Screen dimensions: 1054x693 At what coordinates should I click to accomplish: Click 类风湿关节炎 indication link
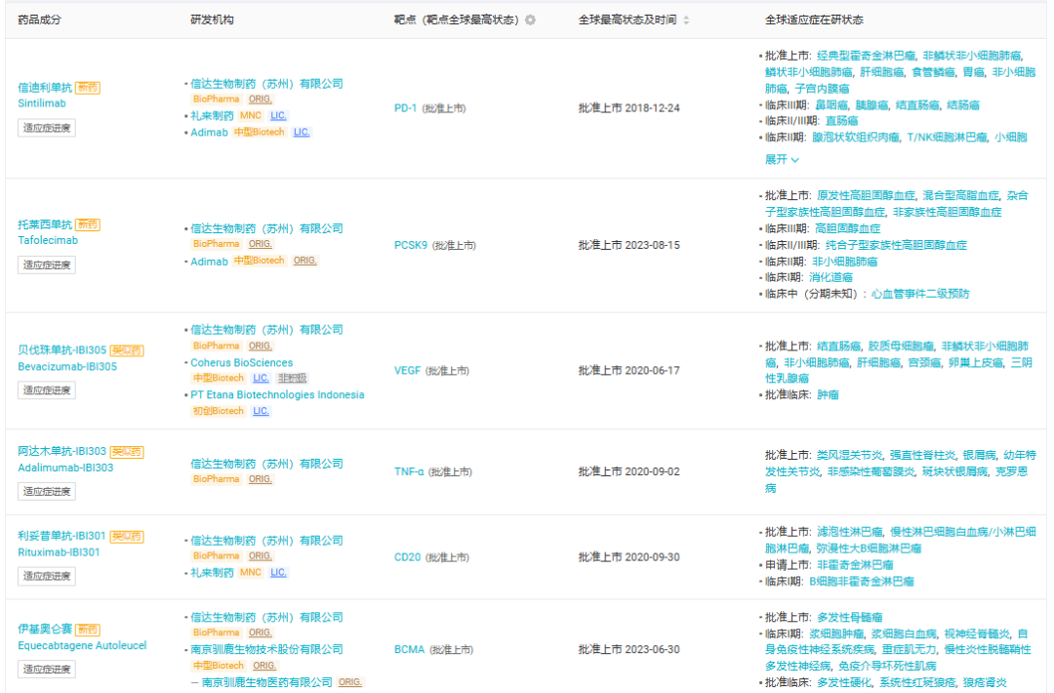pyautogui.click(x=850, y=455)
